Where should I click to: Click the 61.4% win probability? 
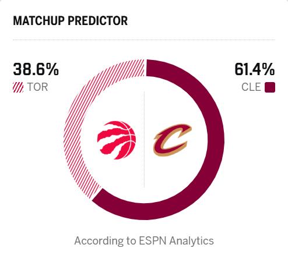(x=255, y=69)
